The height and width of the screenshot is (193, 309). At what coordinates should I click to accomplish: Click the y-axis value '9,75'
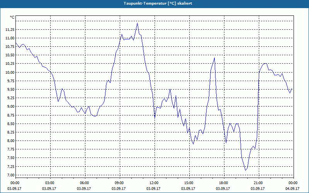coord(10,81)
